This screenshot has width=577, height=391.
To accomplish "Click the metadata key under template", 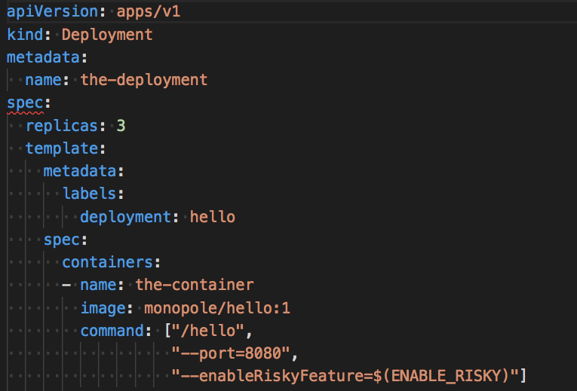I will coord(80,171).
